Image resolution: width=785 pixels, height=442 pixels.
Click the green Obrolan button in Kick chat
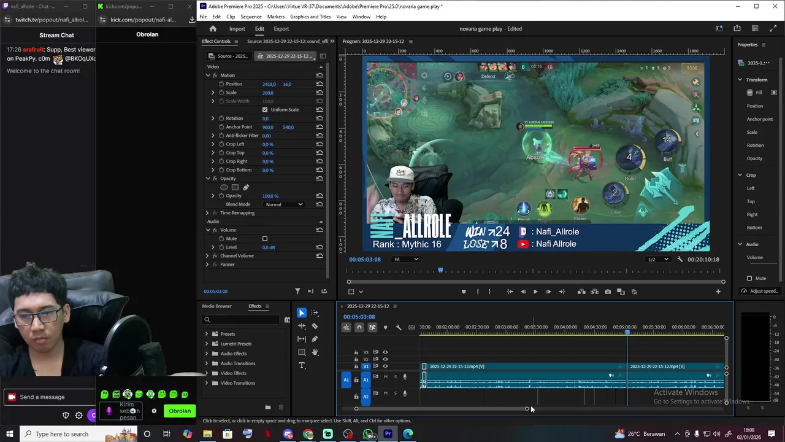(180, 411)
